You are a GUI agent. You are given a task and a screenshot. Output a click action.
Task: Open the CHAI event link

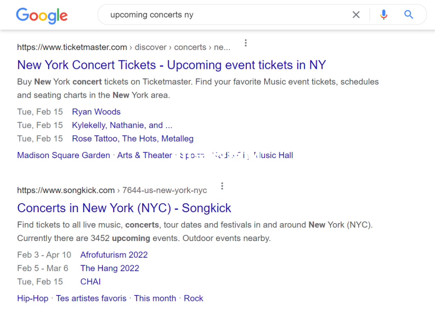point(90,281)
